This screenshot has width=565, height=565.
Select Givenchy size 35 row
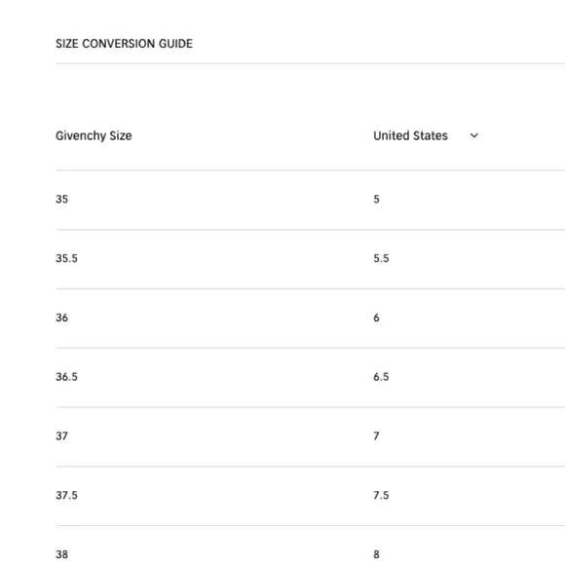(x=310, y=200)
